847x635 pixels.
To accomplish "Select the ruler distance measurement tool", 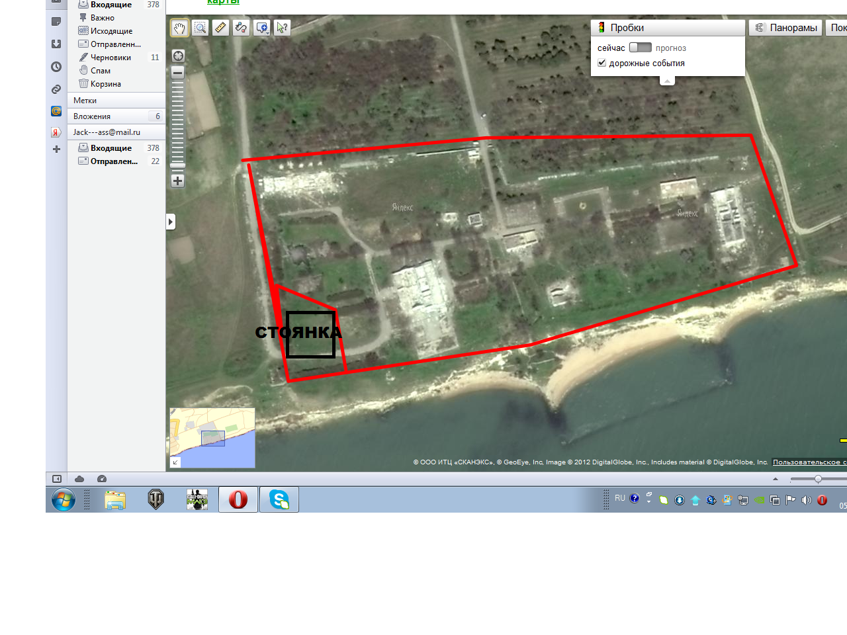I will [220, 28].
